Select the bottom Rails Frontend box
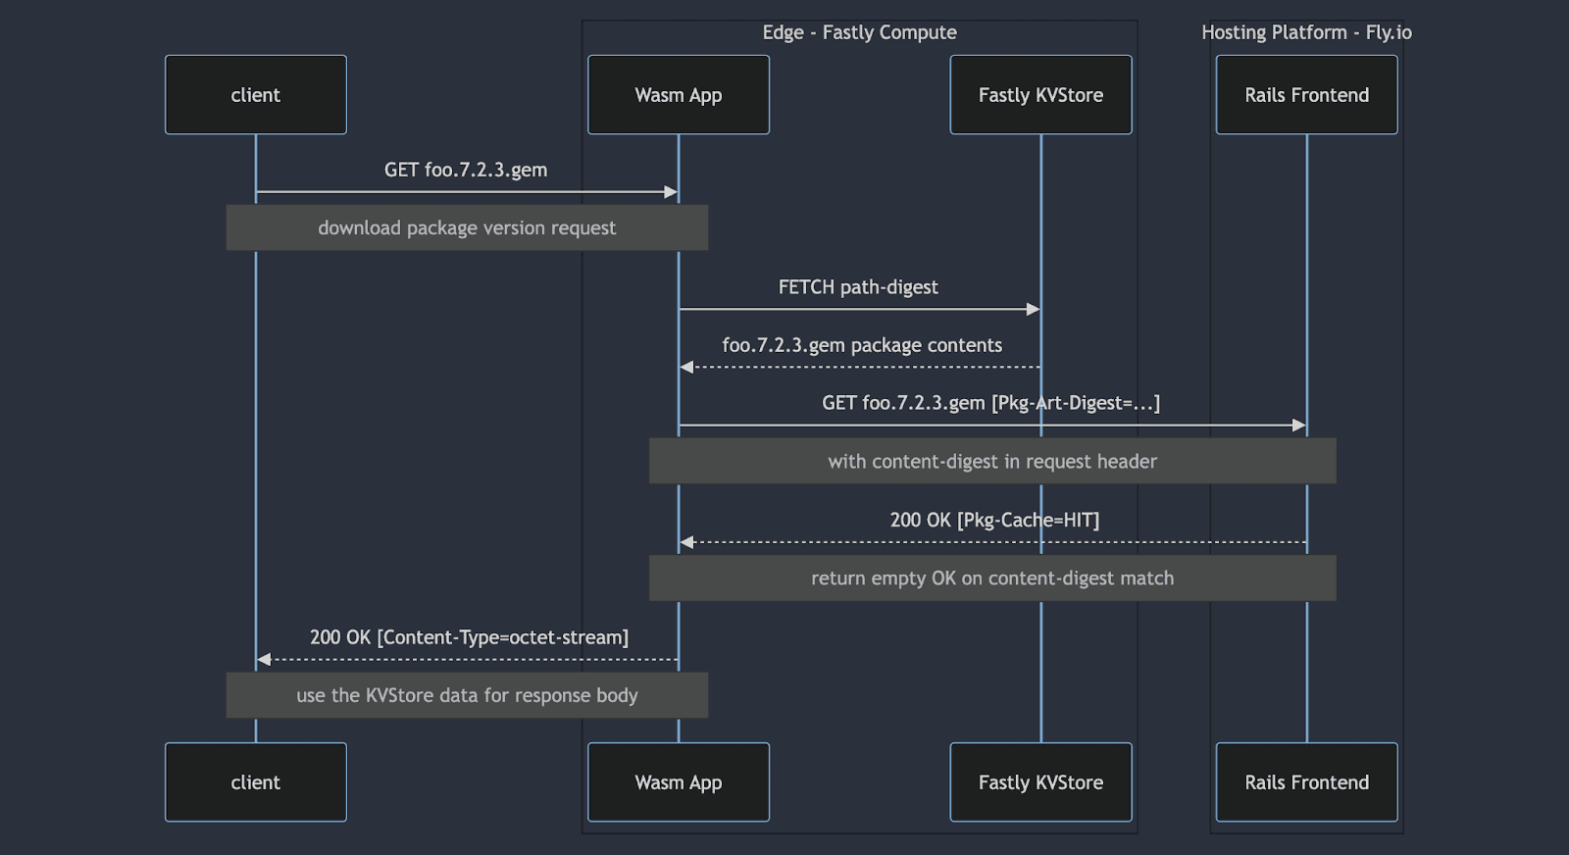The height and width of the screenshot is (855, 1569). (x=1306, y=782)
